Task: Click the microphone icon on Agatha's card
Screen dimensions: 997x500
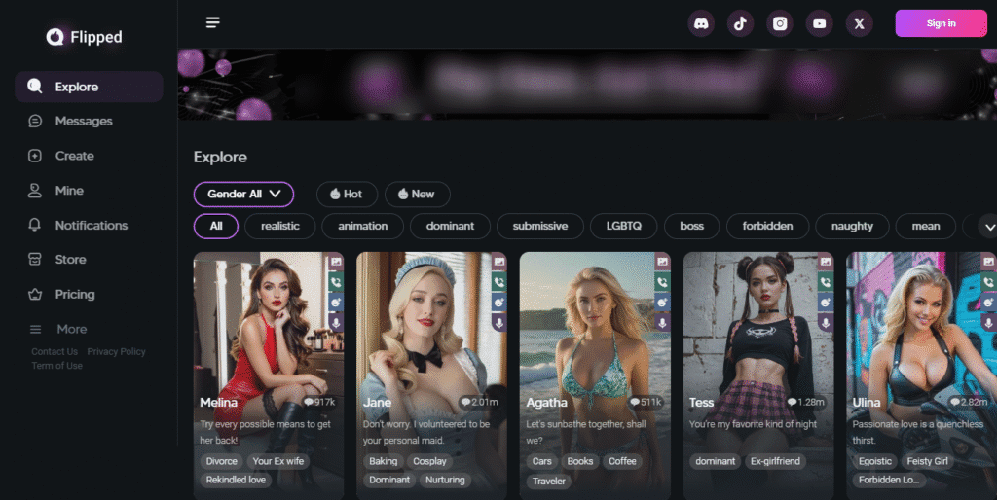Action: [662, 323]
